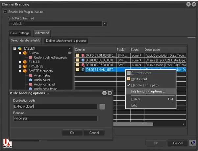Click the Custom table cube icon

[x=25, y=53]
